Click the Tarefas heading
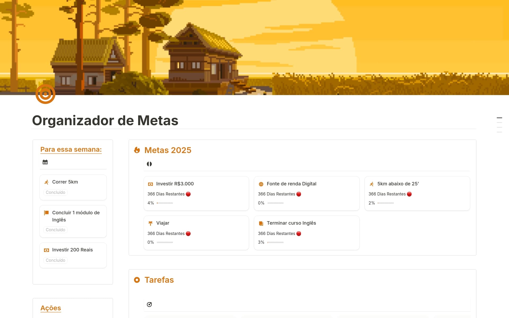The height and width of the screenshot is (318, 509). click(x=159, y=280)
